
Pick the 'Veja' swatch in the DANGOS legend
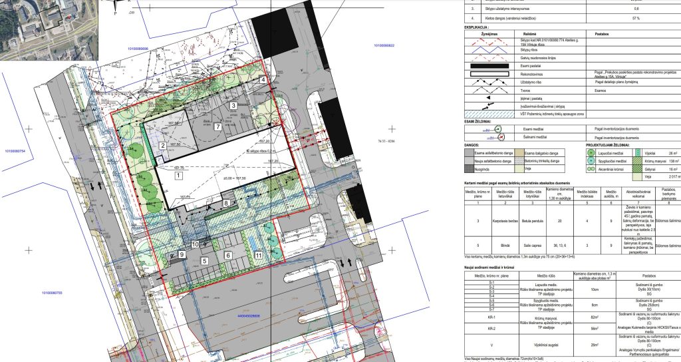pos(519,169)
